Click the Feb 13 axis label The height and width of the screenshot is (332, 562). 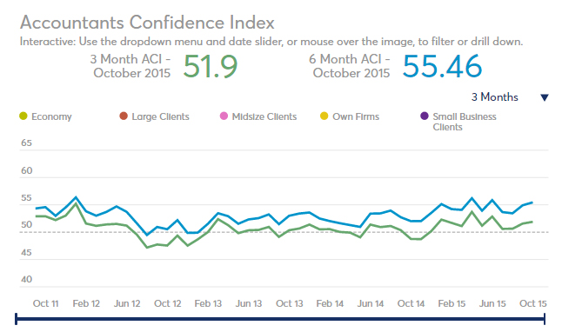tap(208, 303)
